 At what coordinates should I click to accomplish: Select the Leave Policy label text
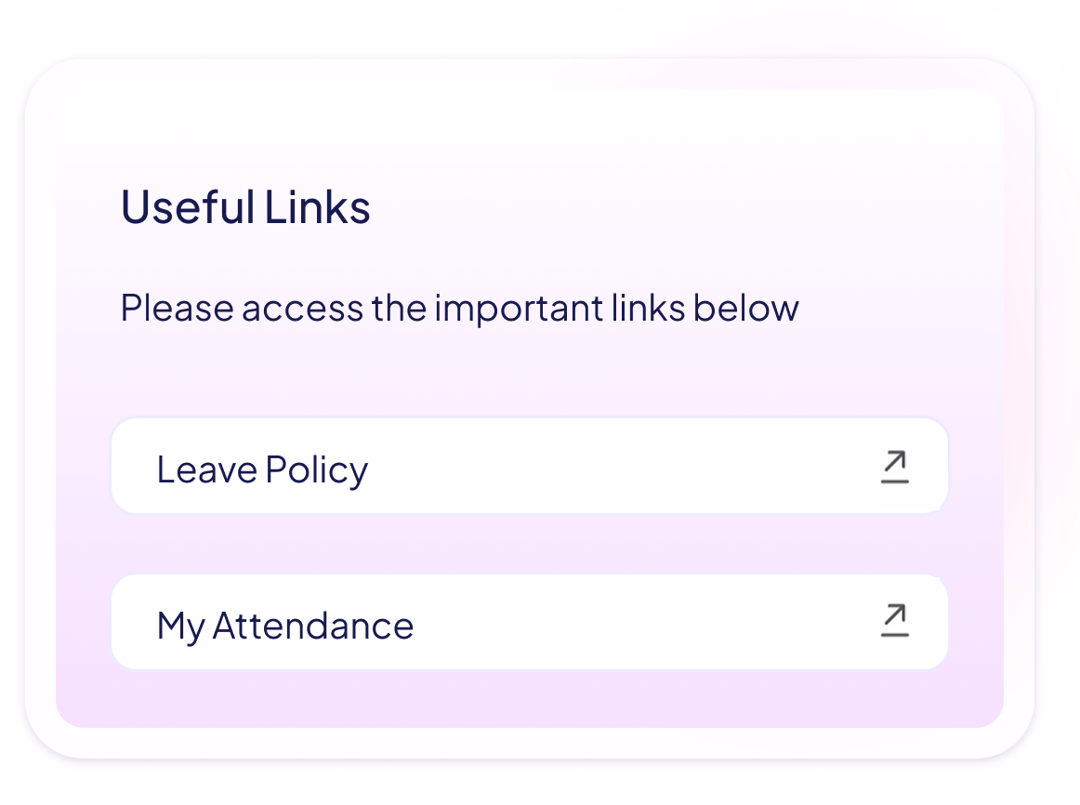(x=262, y=469)
